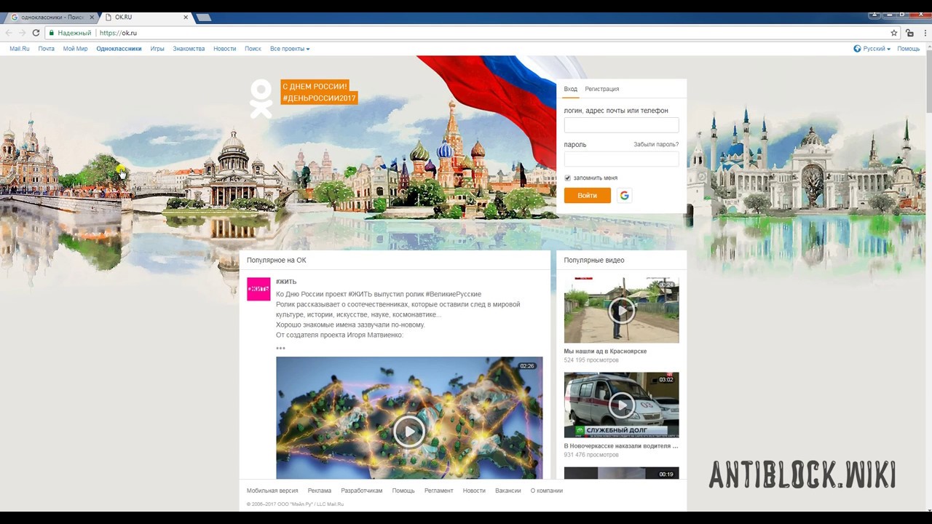
Task: Toggle the запомнить меня checkbox
Action: pos(567,178)
